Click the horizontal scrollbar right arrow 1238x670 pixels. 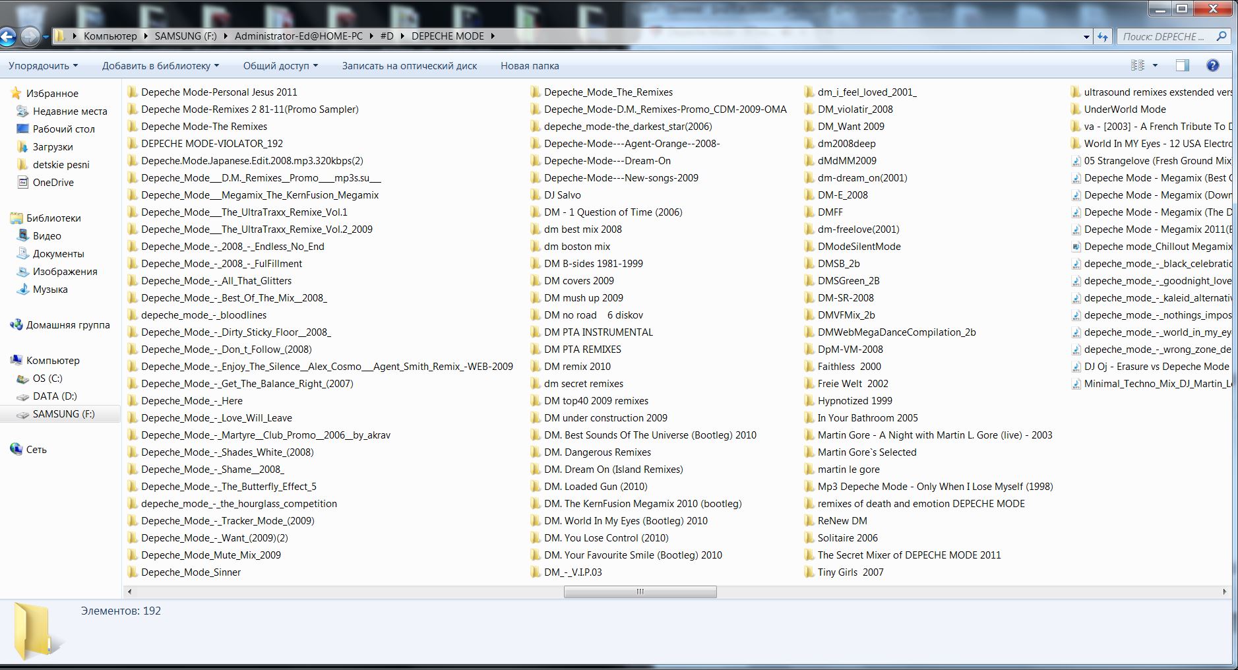pyautogui.click(x=1225, y=592)
